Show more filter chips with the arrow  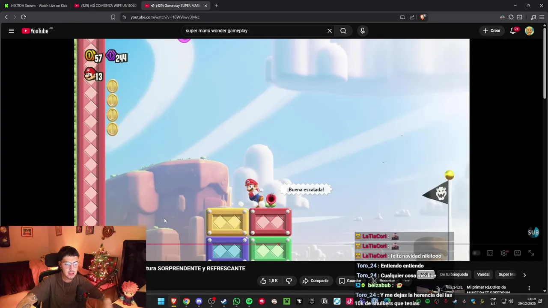click(x=524, y=275)
